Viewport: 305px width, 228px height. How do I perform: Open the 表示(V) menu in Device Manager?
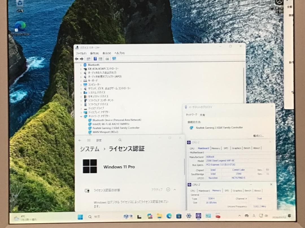[x=106, y=53]
